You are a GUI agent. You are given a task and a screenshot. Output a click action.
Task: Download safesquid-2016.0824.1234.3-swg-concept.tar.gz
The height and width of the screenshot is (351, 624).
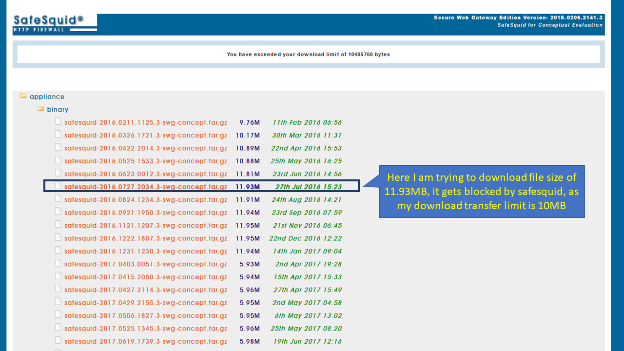coord(146,200)
